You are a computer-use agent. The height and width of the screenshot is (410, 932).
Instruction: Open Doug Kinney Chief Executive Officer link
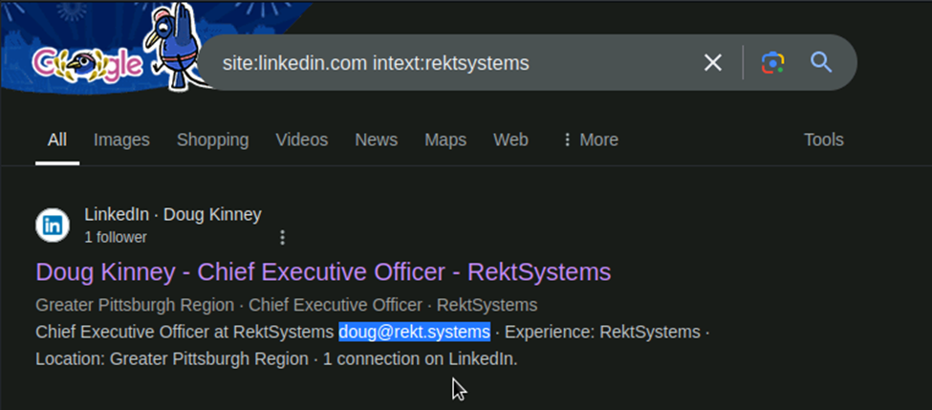[323, 272]
